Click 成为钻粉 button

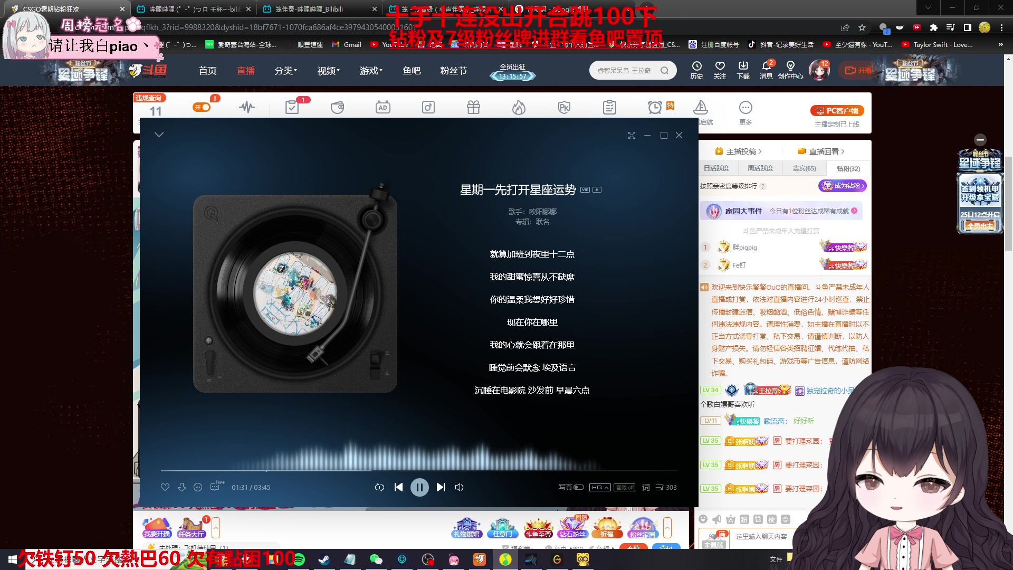843,186
